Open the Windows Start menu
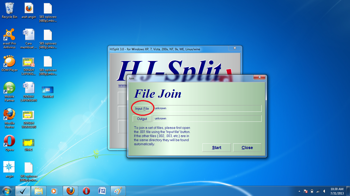 tap(7, 191)
